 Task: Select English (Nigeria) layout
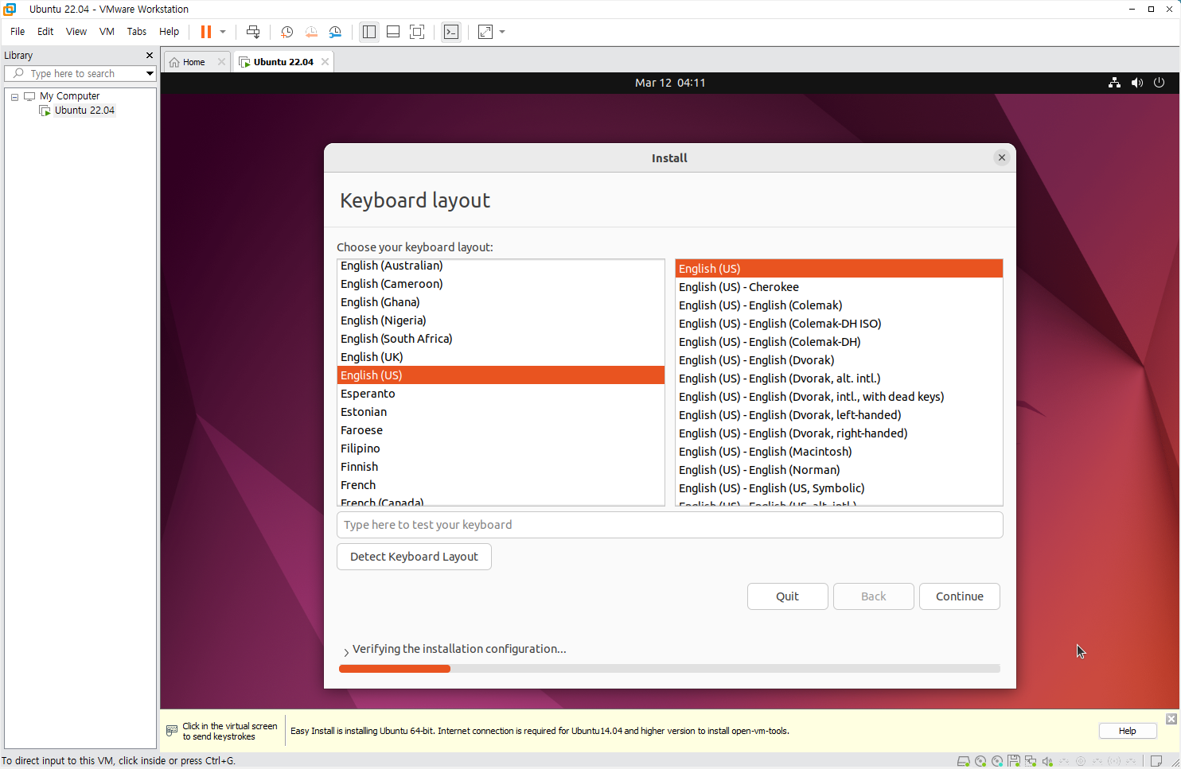501,320
